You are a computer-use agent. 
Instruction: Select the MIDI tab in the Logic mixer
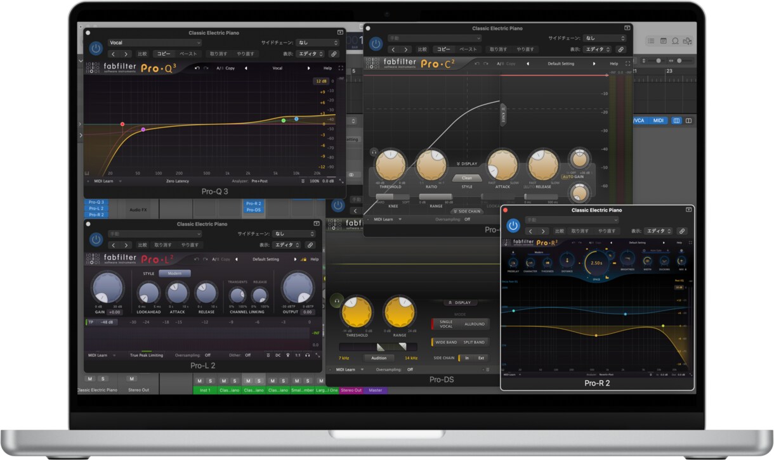coord(659,120)
